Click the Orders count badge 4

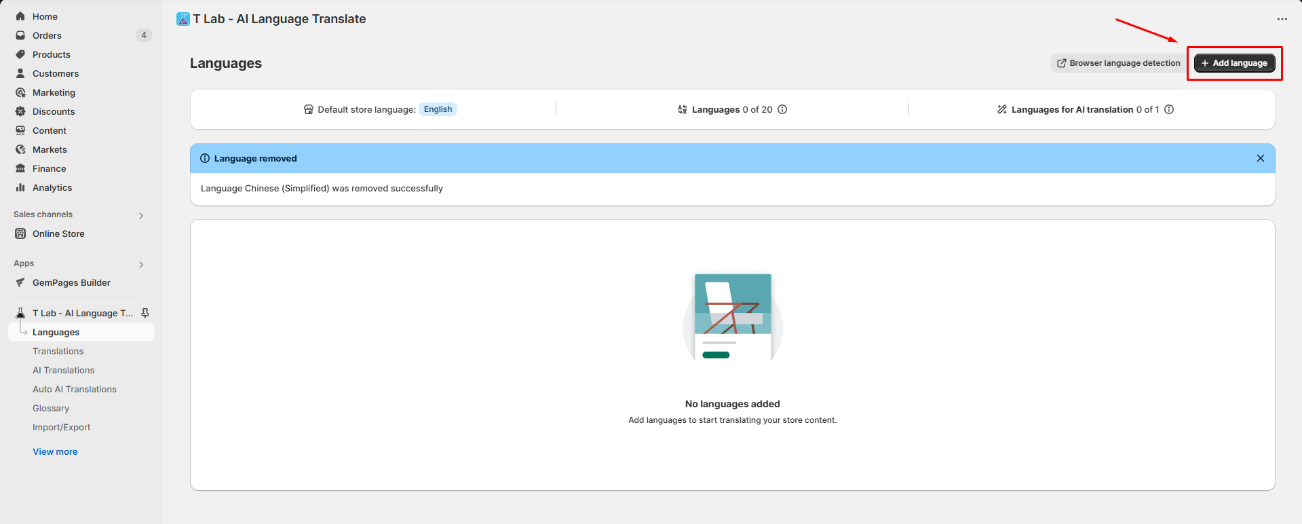pyautogui.click(x=144, y=35)
